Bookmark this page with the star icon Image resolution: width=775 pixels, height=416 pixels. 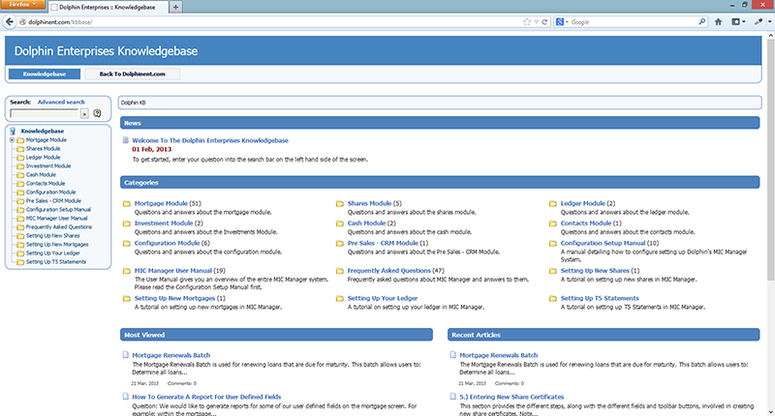(526, 21)
